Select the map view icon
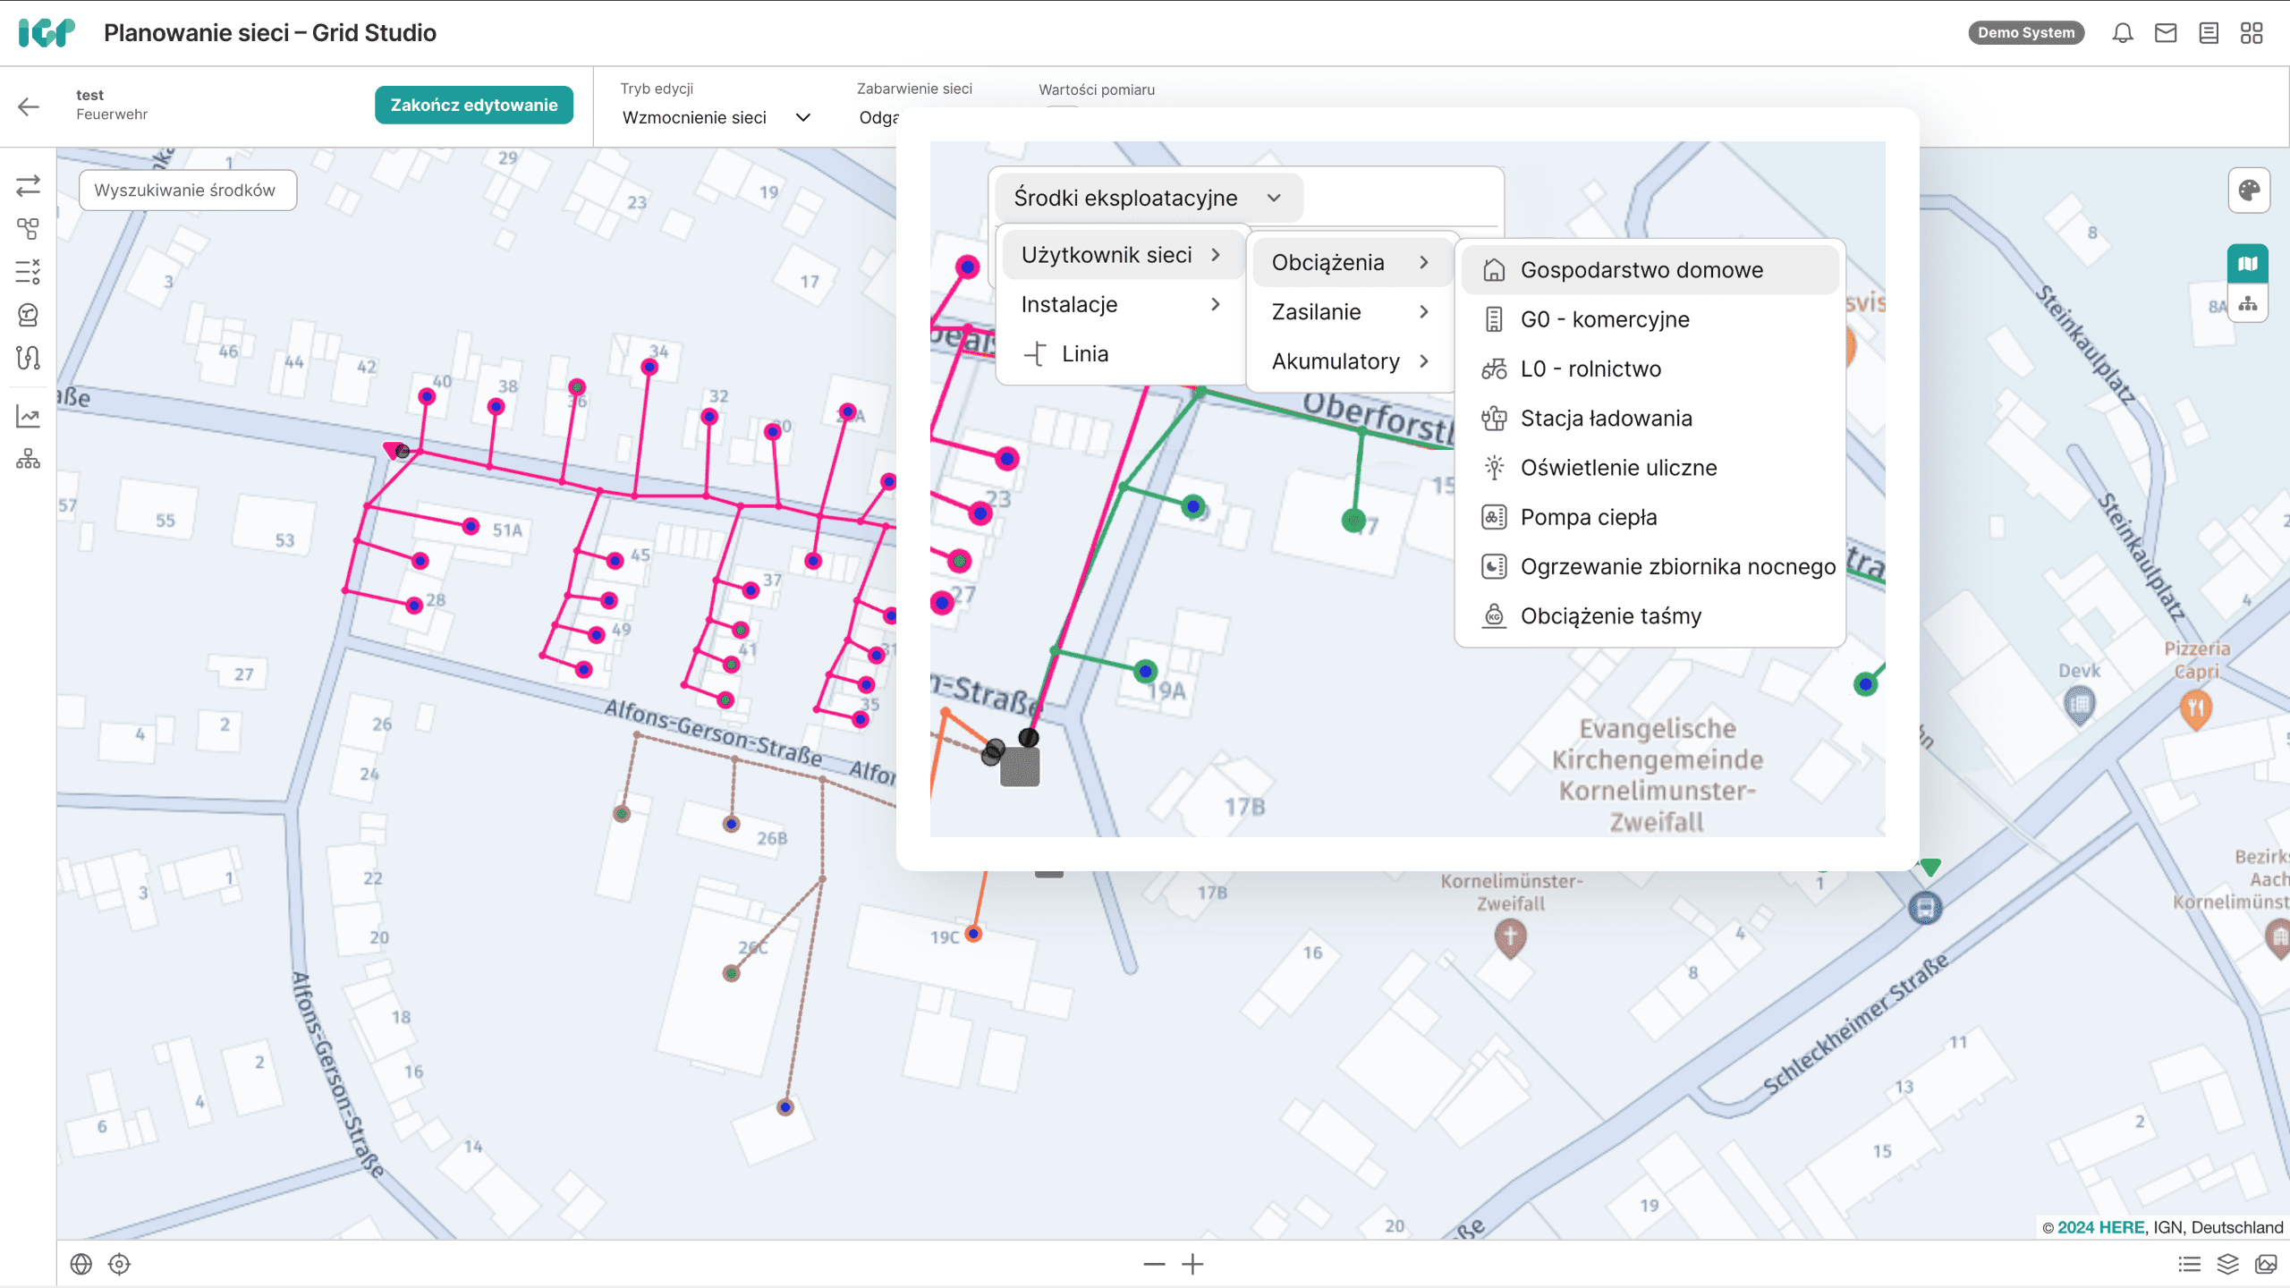The image size is (2290, 1288). point(2248,263)
